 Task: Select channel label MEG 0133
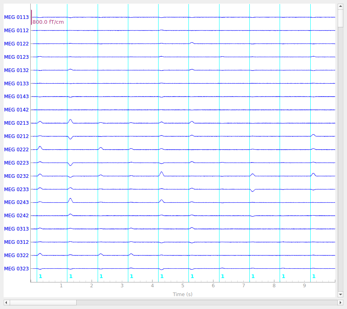(17, 83)
